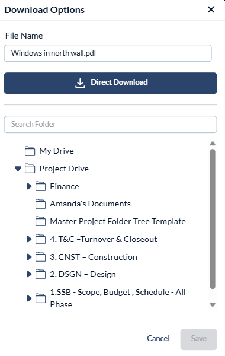The image size is (225, 356).
Task: Click the Direct Download button
Action: coord(110,83)
